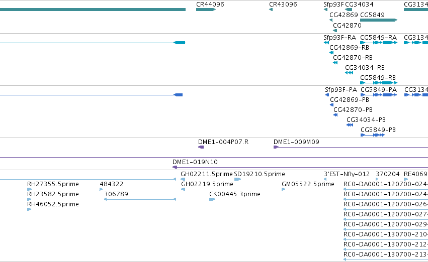428x262 pixels.
Task: Click the RH46052.5prime EST label
Action: click(x=53, y=204)
